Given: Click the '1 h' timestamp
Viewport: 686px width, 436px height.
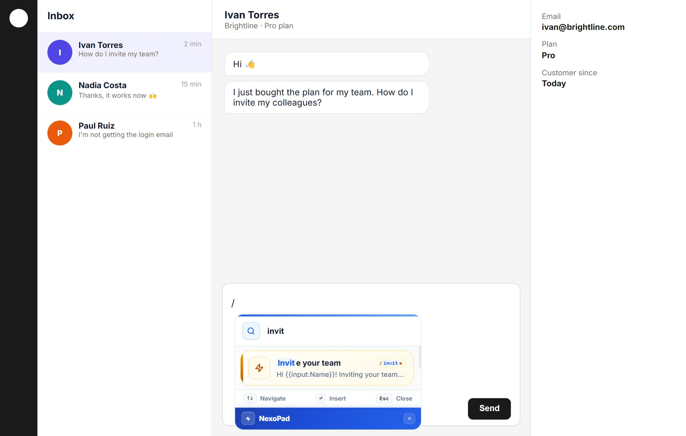Looking at the screenshot, I should pos(197,125).
